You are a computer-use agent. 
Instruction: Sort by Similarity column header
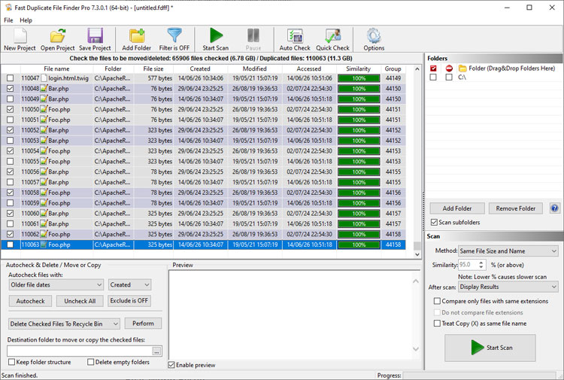(358, 68)
